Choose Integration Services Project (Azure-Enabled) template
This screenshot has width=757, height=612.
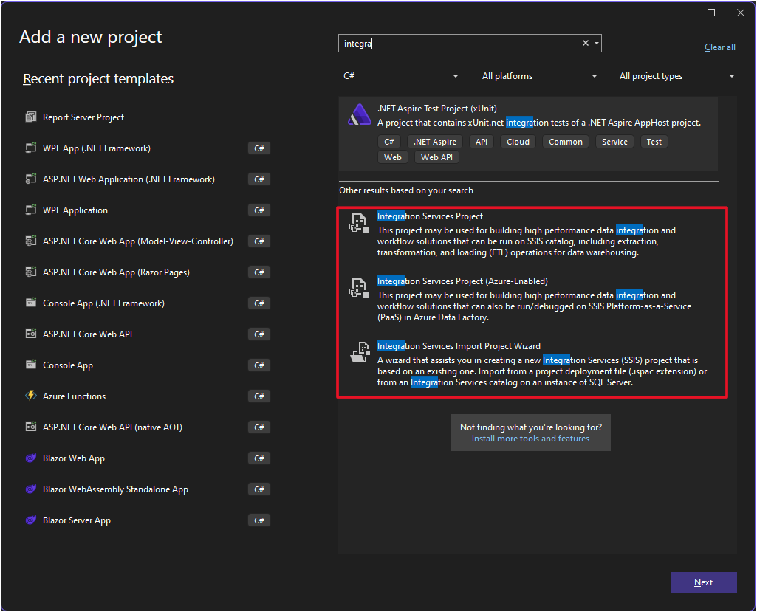[462, 281]
